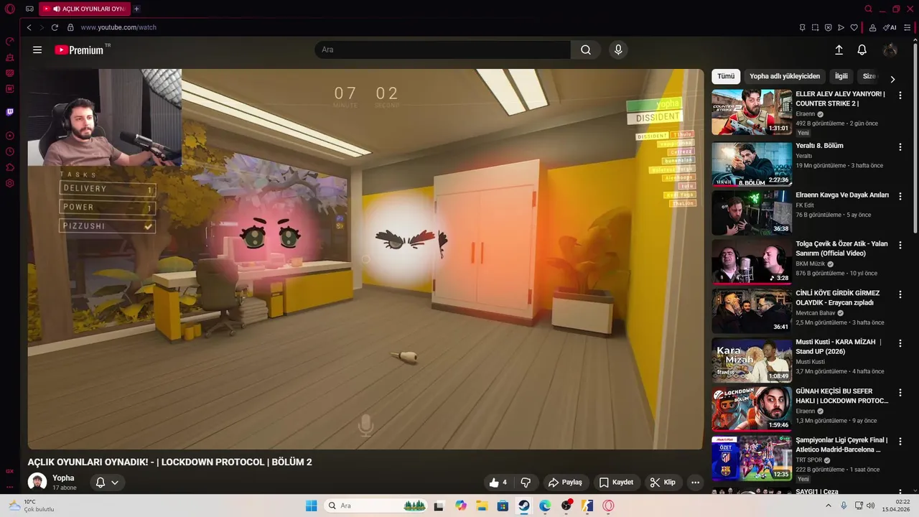Image resolution: width=919 pixels, height=517 pixels.
Task: Select the Tümü filter chip
Action: click(726, 76)
